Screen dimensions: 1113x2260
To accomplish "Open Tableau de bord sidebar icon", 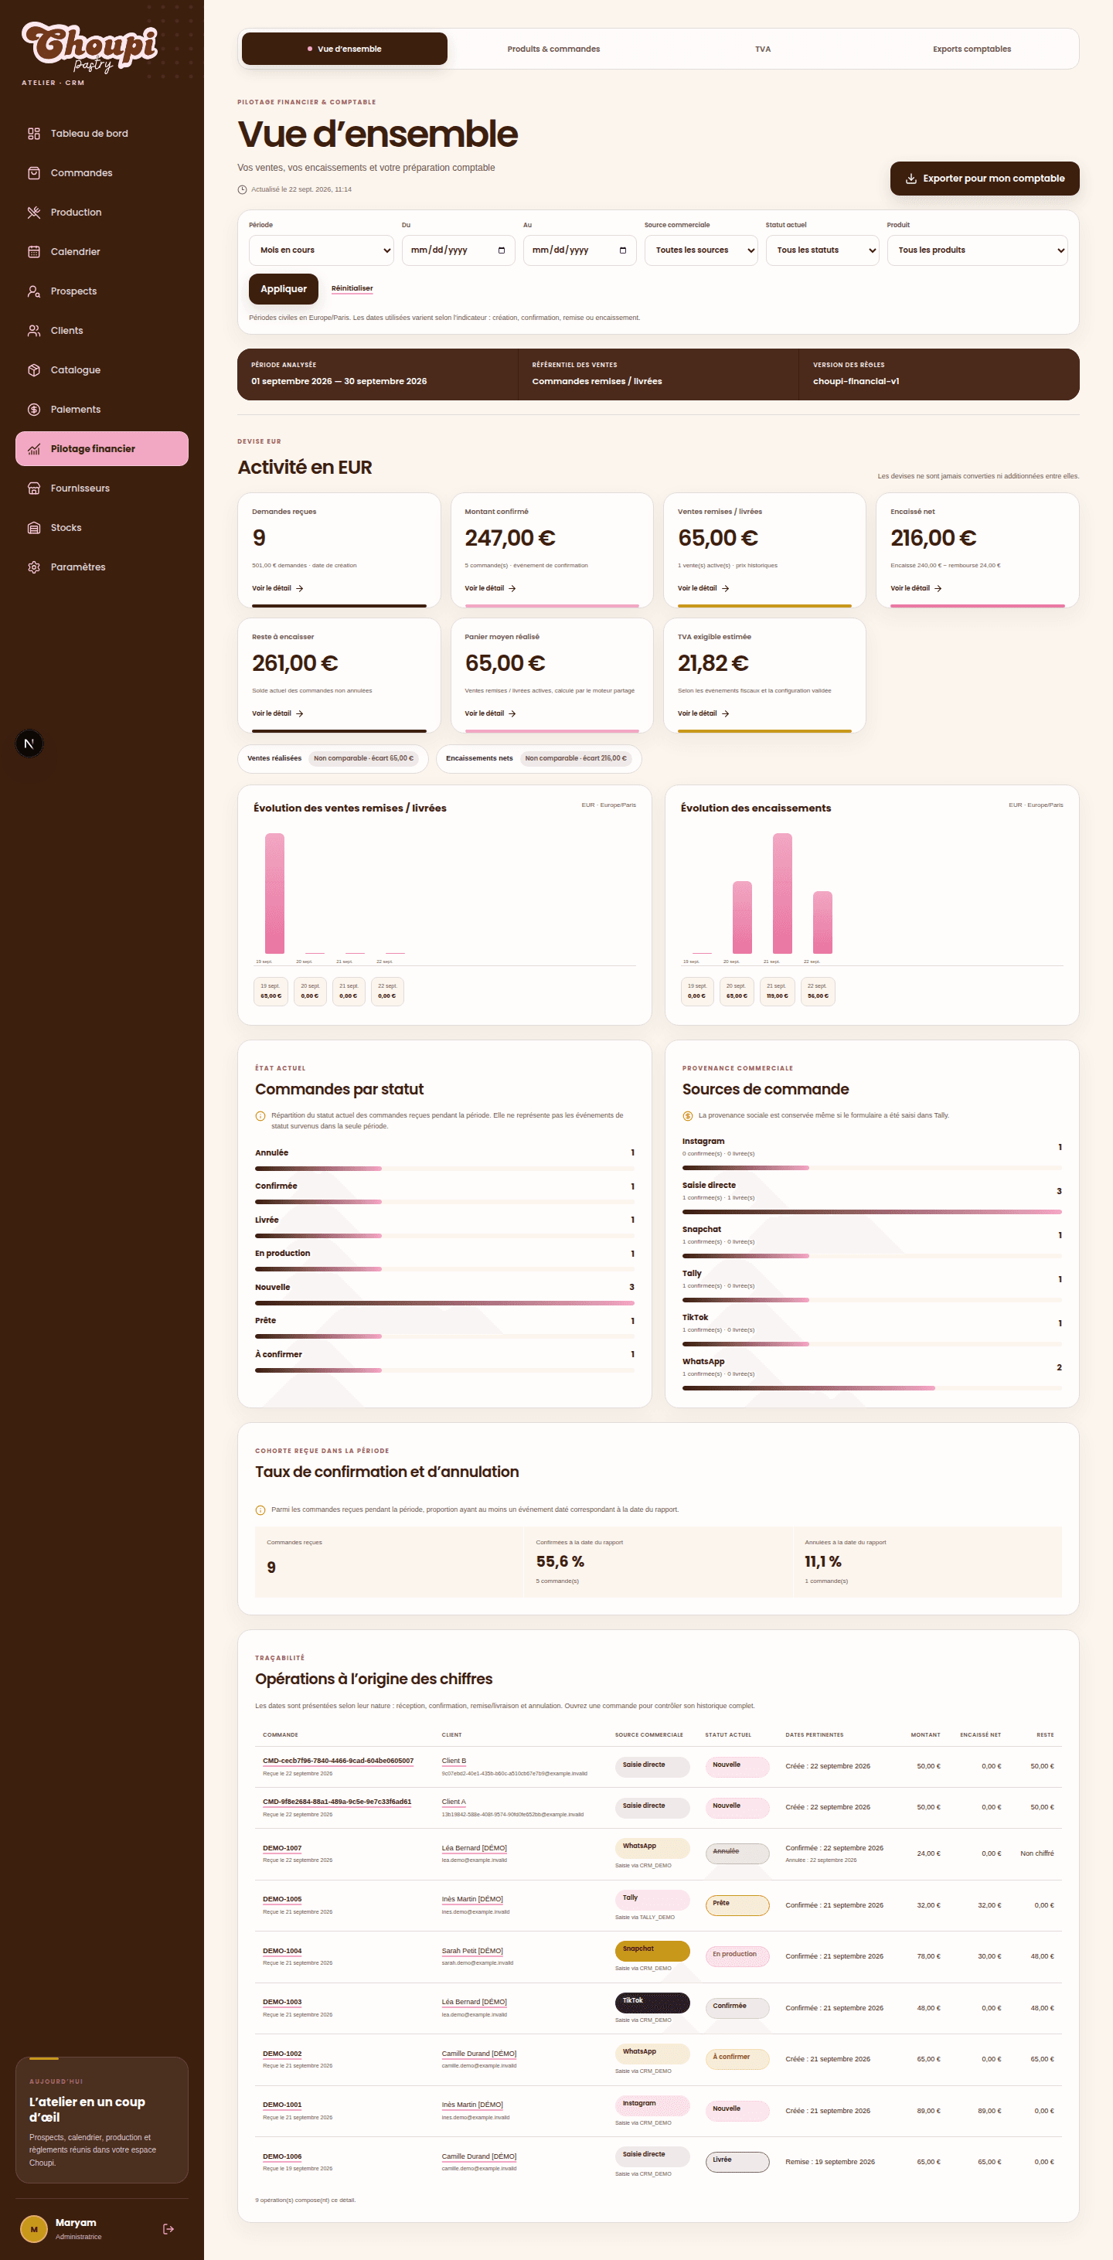I will pos(33,134).
